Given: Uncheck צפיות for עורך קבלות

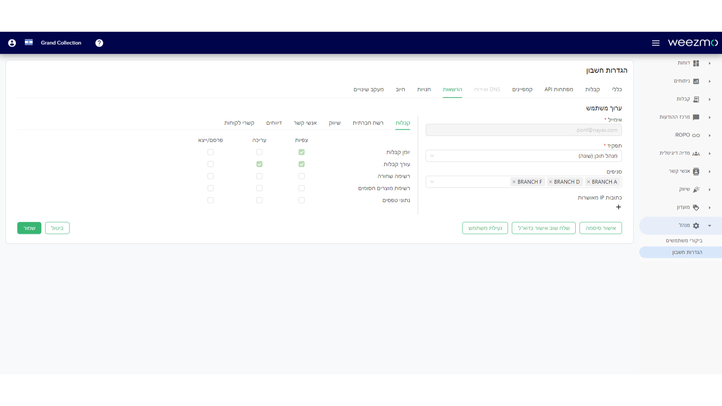Looking at the screenshot, I should coord(302,164).
